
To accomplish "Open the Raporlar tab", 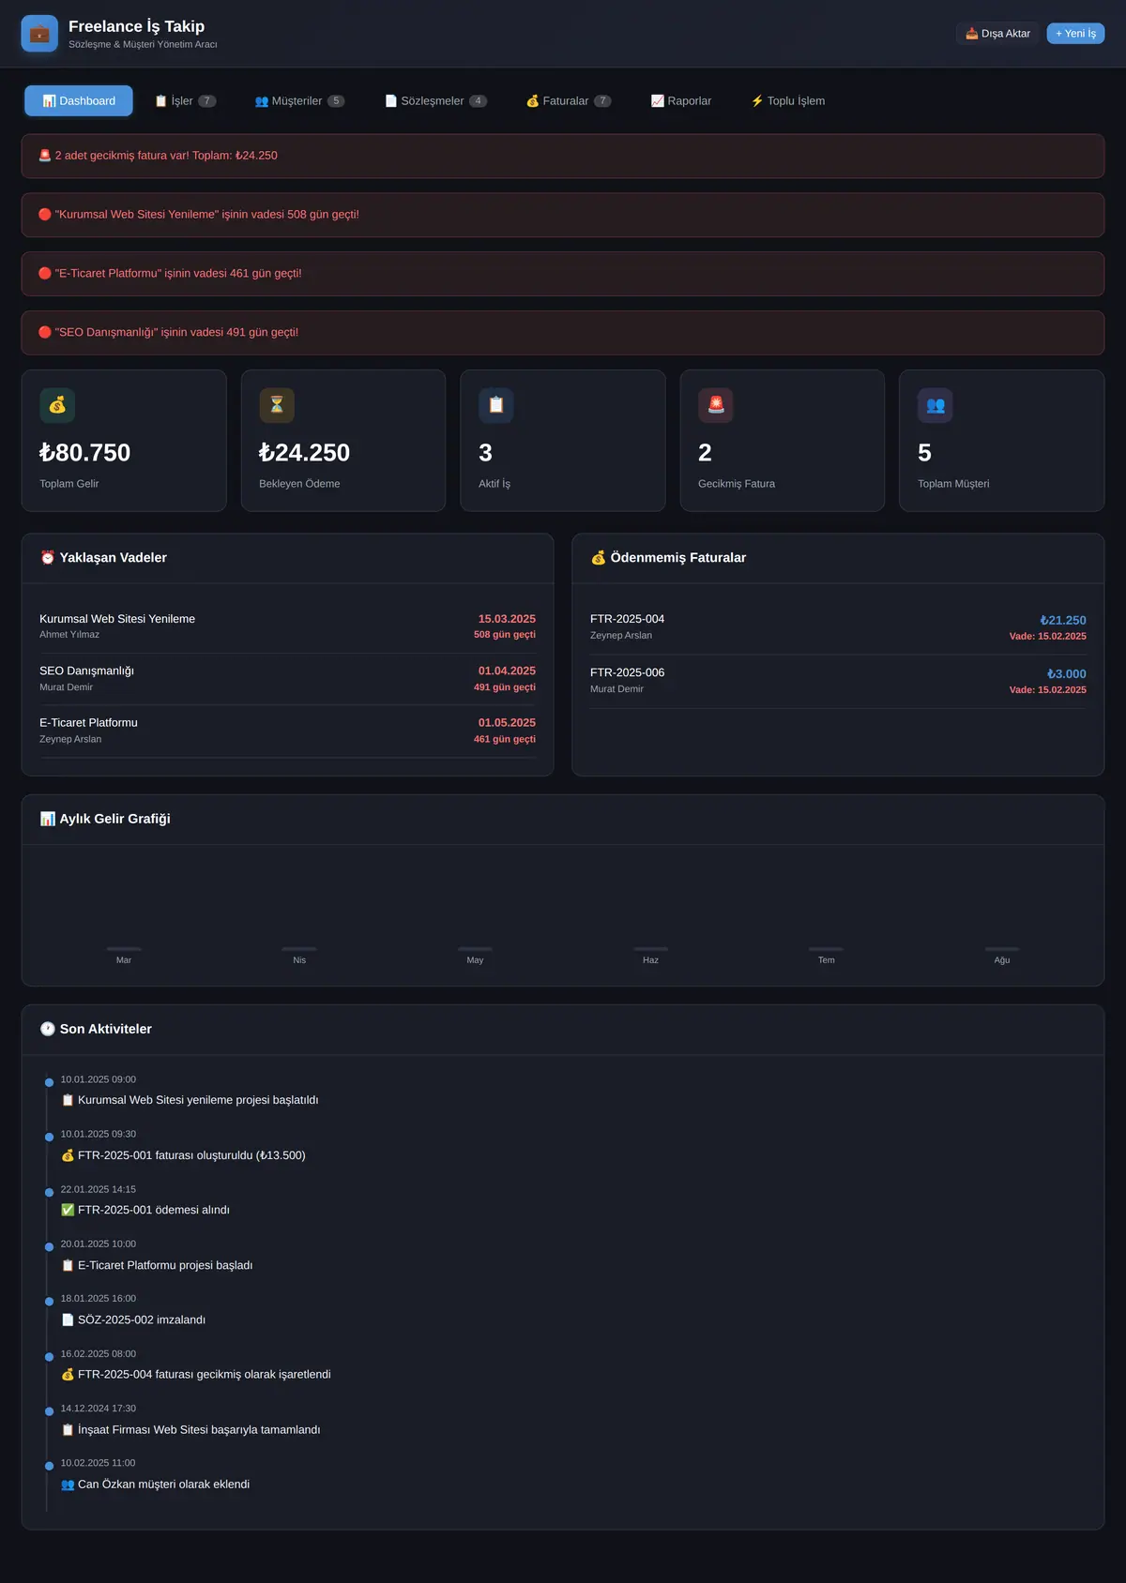I will click(x=681, y=101).
